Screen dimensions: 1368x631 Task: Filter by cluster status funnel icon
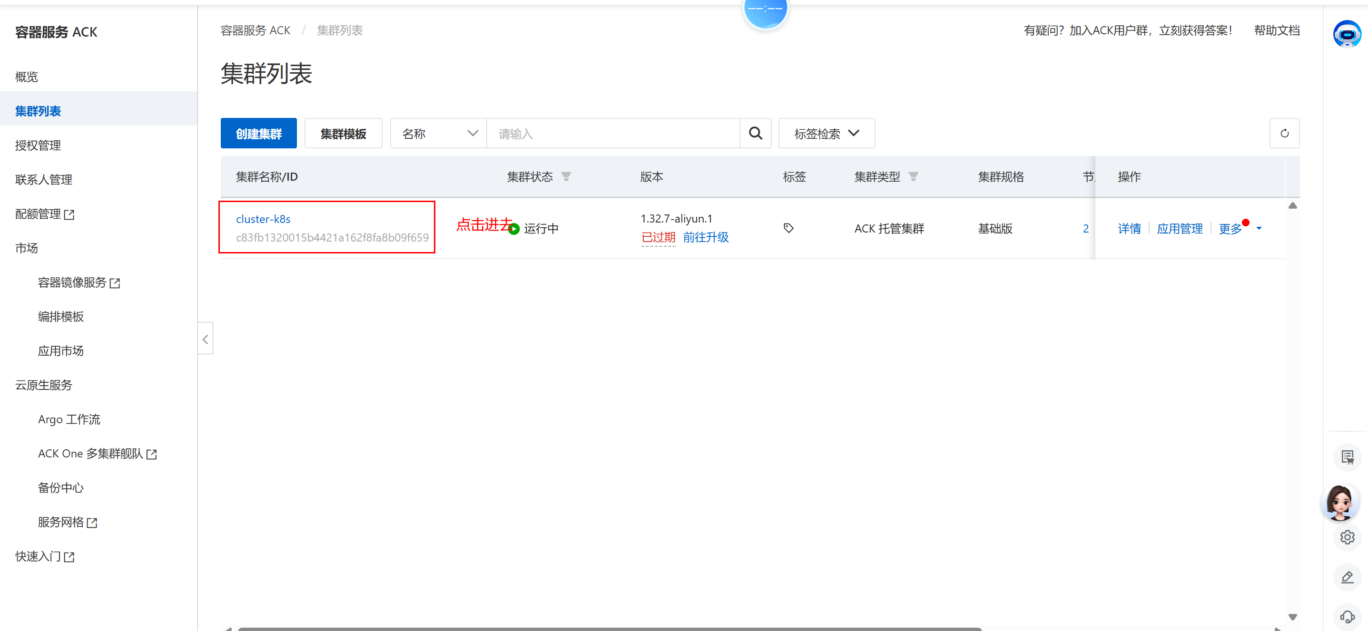pos(566,177)
